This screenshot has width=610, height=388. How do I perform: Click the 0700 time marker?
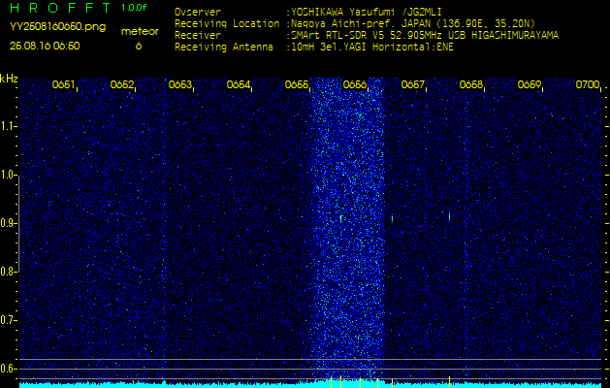588,84
